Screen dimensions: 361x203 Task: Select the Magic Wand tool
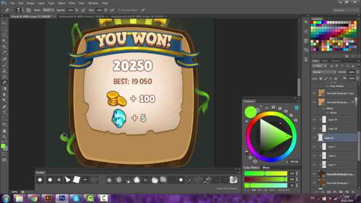[5, 41]
